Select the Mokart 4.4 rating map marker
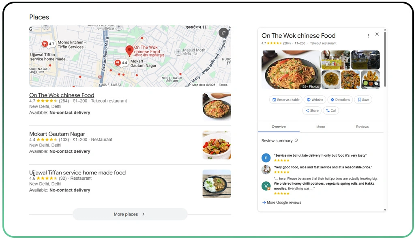Screen dimensions: 416x239 tap(121, 62)
